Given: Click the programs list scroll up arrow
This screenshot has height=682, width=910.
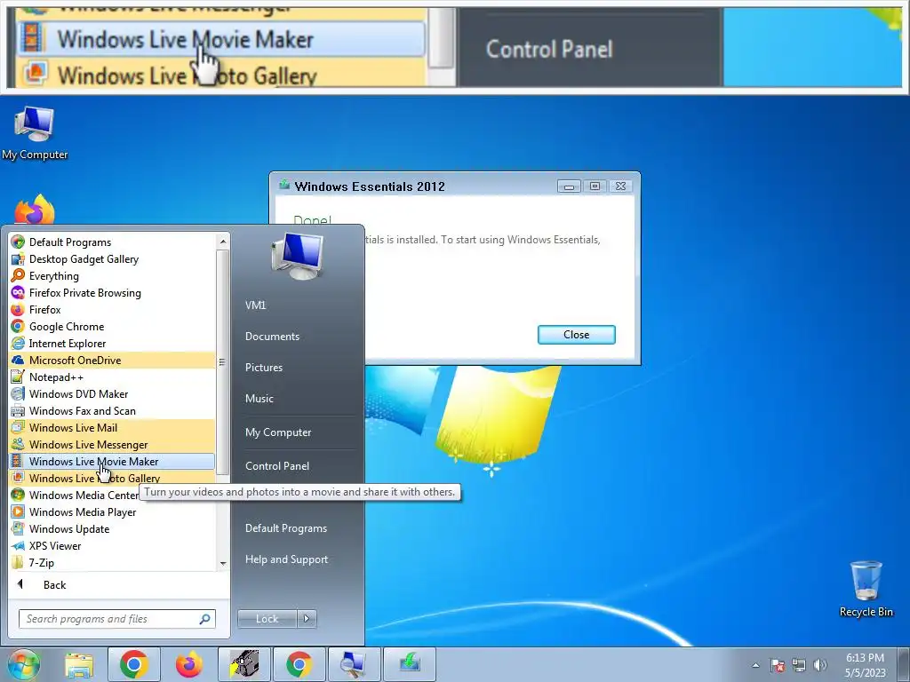Looking at the screenshot, I should 223,242.
